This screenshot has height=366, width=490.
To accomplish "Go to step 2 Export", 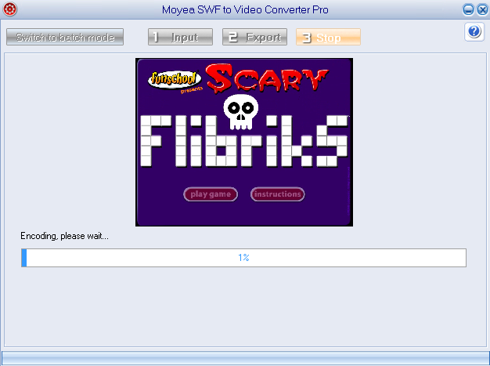I will pos(254,37).
